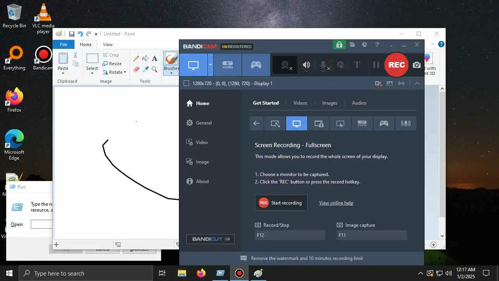Open the output folder icon in Bandicam
The height and width of the screenshot is (281, 499).
[352, 44]
